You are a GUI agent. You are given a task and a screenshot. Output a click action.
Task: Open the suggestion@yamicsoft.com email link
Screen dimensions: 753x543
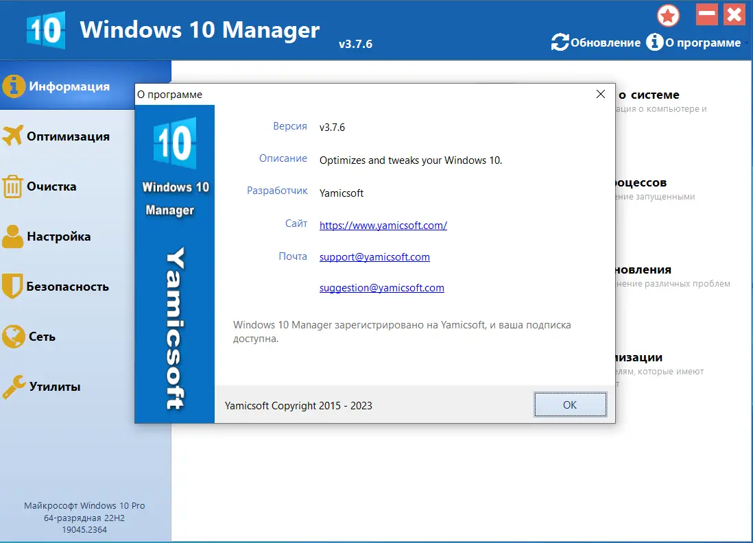click(x=381, y=287)
